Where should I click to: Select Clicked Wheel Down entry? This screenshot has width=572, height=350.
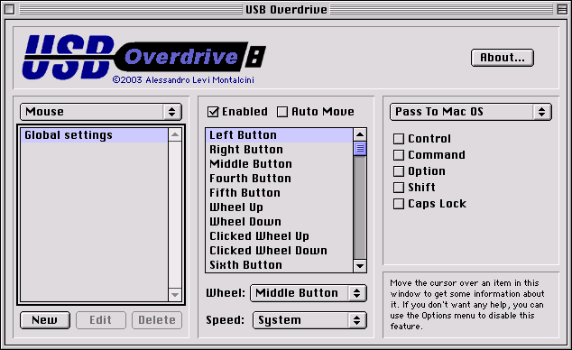coord(280,251)
